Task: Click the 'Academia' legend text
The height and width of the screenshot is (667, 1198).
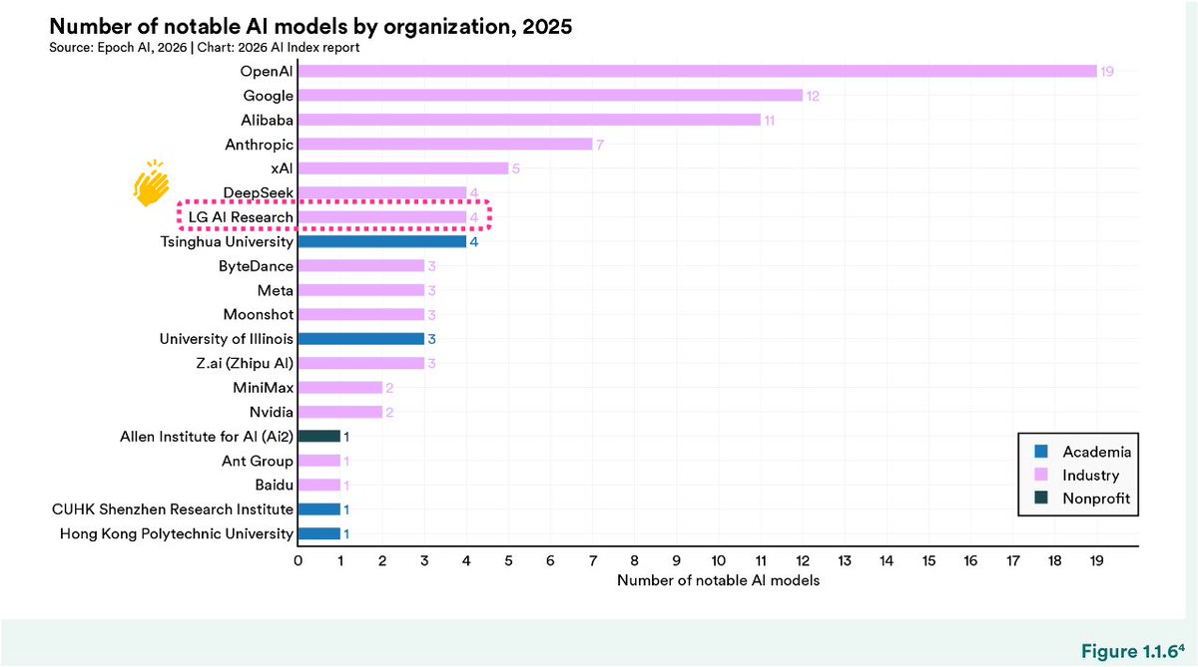Action: point(1095,453)
